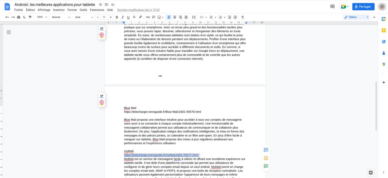Toggle italic formatting
This screenshot has width=388, height=178.
coord(123,17)
